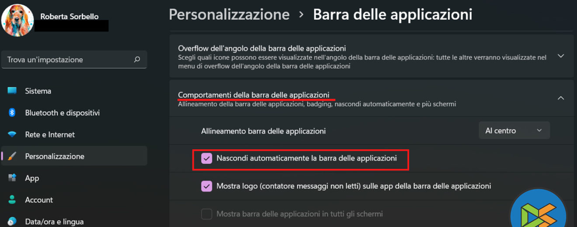This screenshot has height=227, width=577.
Task: Go to Rete e Internet settings
Action: point(50,134)
